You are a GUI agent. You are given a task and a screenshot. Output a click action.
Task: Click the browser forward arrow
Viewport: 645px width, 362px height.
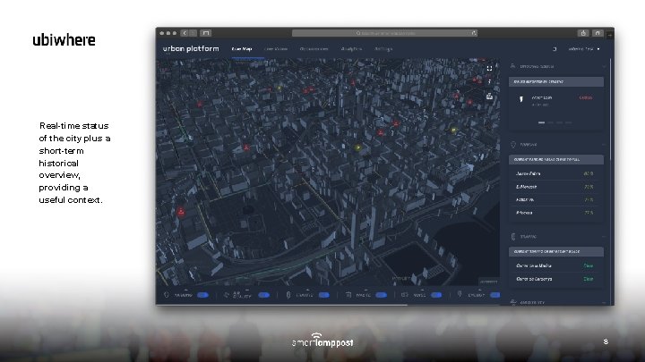193,33
